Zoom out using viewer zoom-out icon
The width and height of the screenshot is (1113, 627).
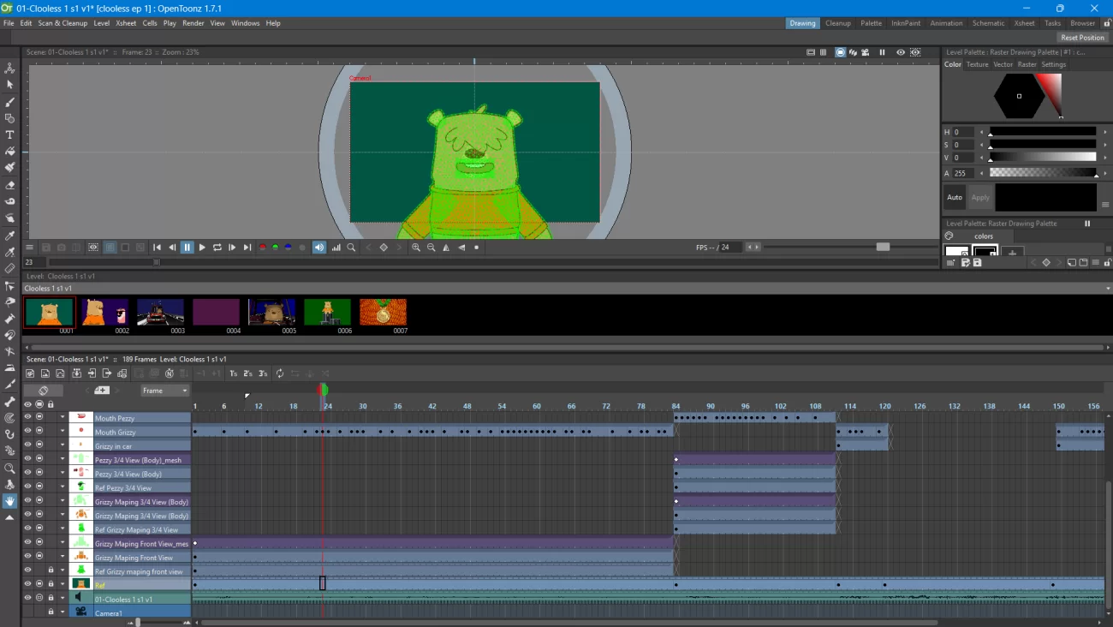(432, 248)
